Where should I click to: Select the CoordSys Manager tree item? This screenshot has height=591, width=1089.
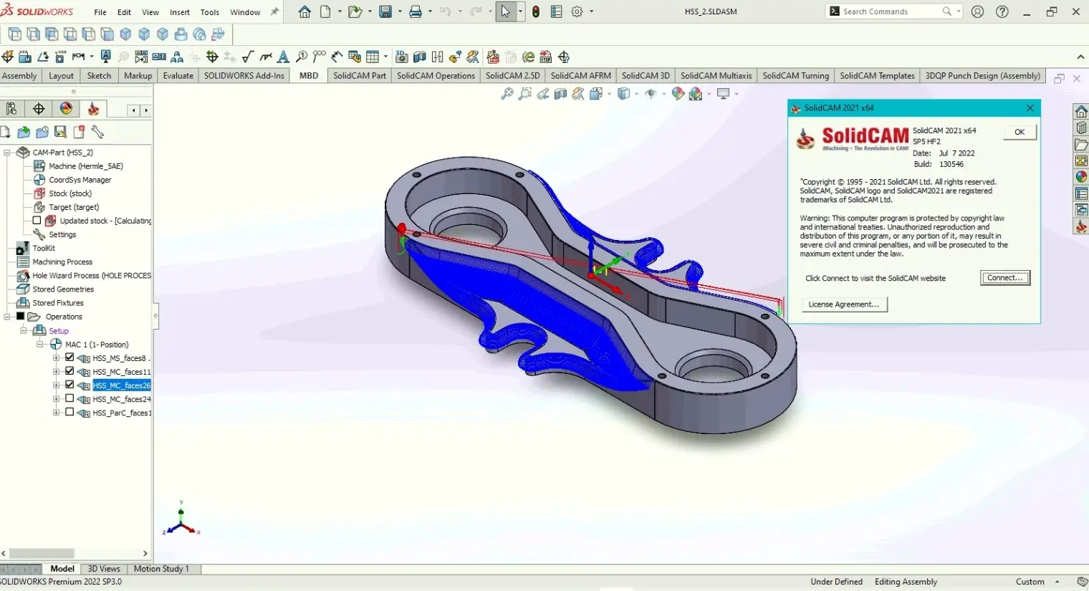[x=80, y=180]
